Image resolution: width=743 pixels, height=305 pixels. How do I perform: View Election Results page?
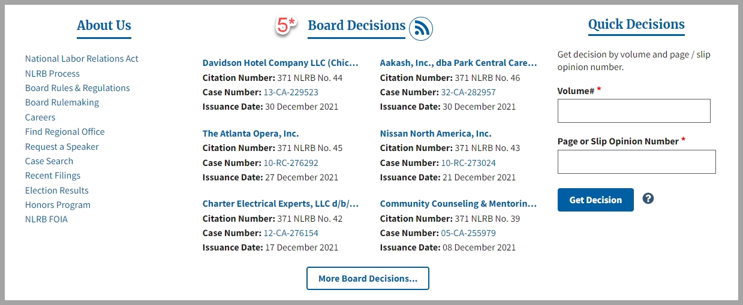[x=57, y=191]
